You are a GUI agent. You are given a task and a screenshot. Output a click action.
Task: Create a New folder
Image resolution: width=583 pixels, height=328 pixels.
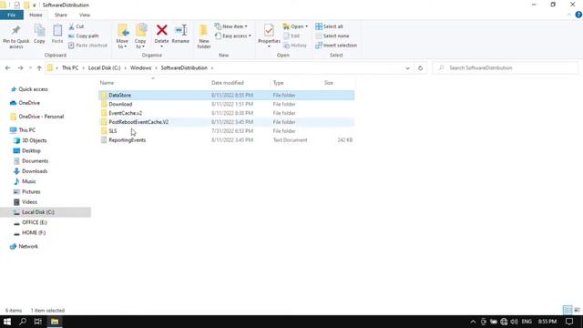tap(204, 36)
